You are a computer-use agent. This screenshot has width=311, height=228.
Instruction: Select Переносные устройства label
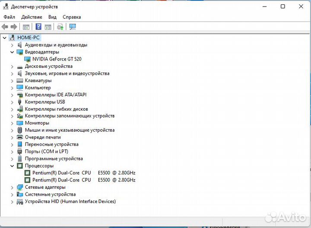coord(51,144)
